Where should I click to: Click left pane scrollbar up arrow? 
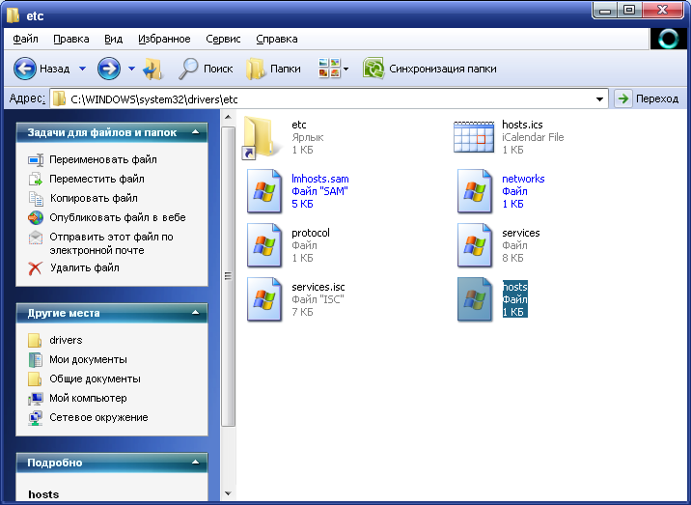click(x=228, y=118)
